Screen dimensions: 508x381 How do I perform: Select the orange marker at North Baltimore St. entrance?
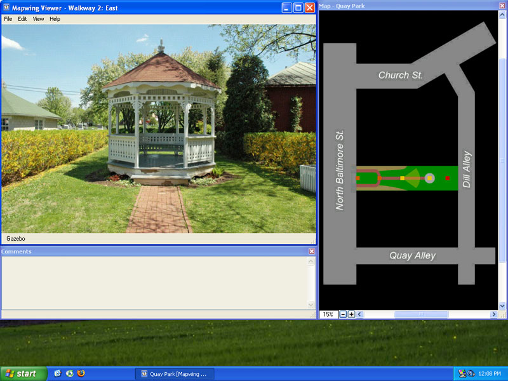[358, 178]
